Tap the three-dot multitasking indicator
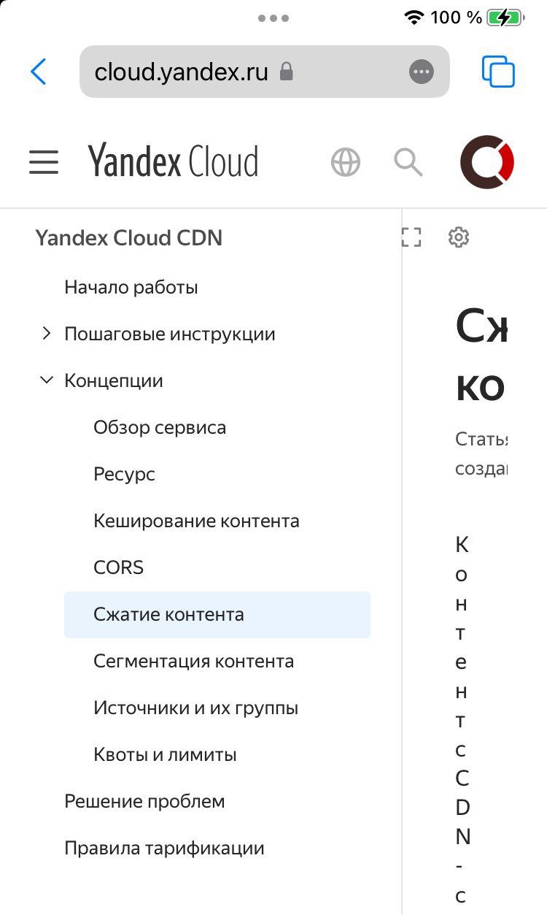Viewport: 547px width, 915px height. click(x=273, y=18)
